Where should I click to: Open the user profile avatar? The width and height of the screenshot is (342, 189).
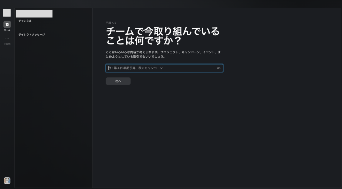tap(7, 180)
